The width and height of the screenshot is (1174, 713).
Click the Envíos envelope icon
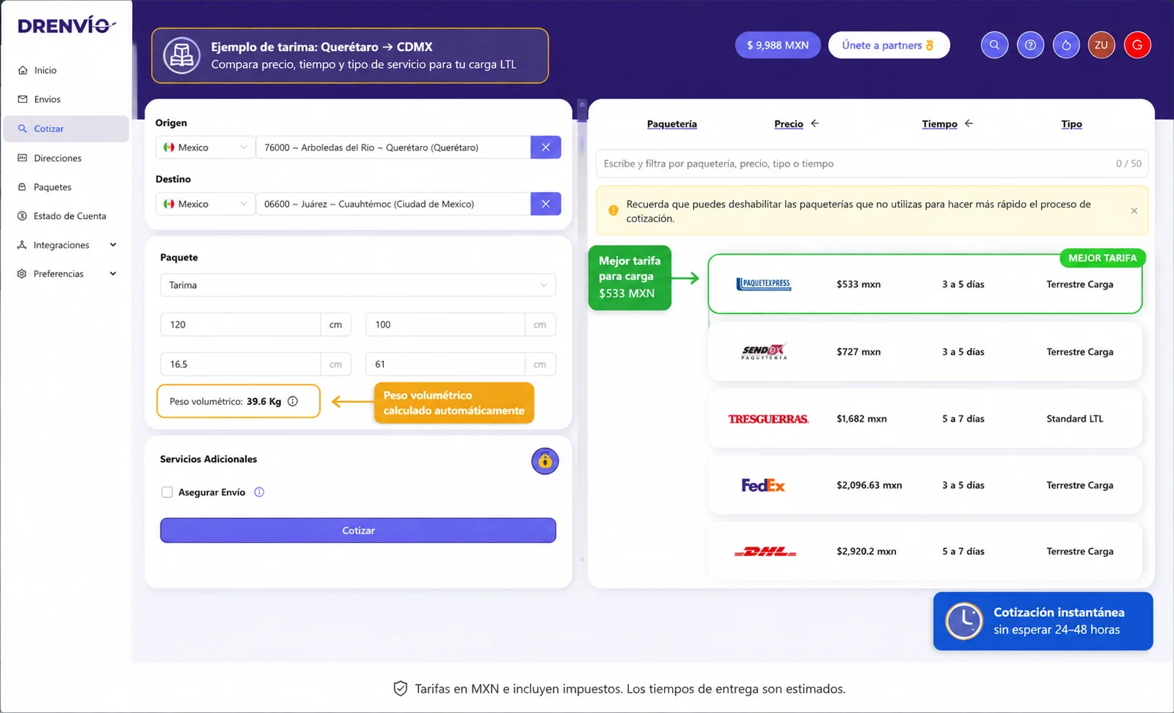[23, 99]
